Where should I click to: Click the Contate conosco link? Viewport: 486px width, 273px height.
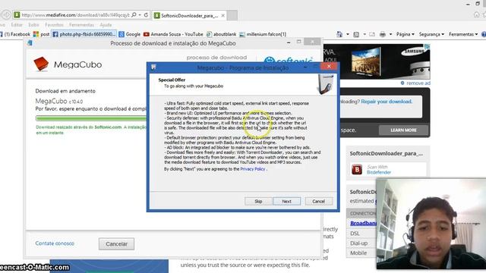pos(55,243)
